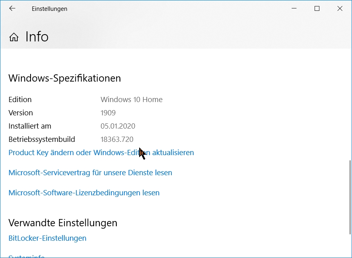Click the vertical scrollbar thumb
The image size is (352, 258).
[350, 197]
